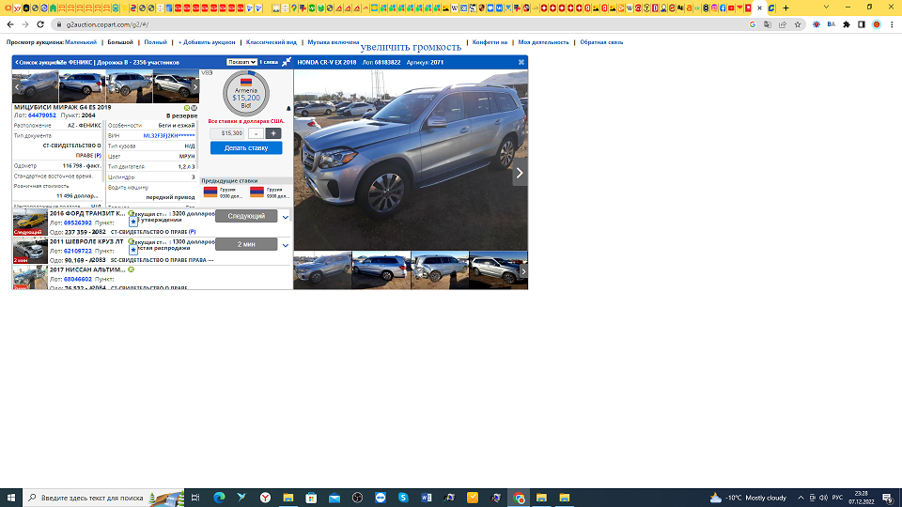Click the Armenia $15,200 bid progress circle
The width and height of the screenshot is (902, 507).
(x=246, y=93)
